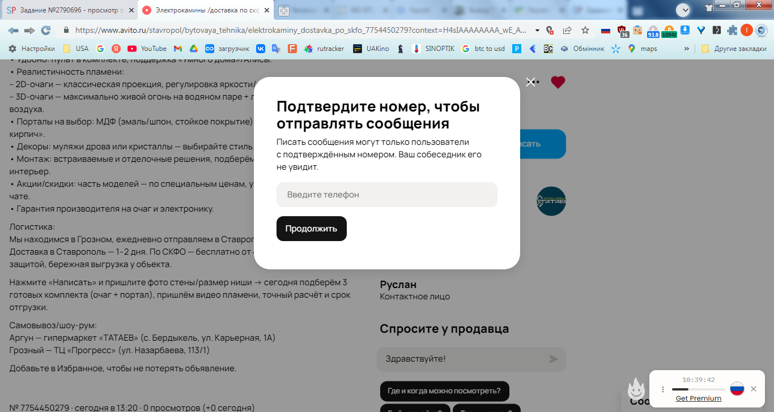Go forward to next page

click(x=29, y=30)
